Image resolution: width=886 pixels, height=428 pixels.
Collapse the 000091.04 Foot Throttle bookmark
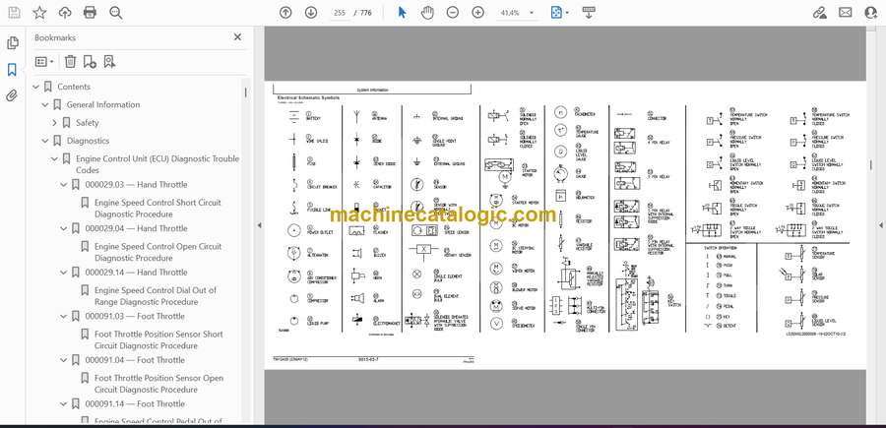coord(63,360)
